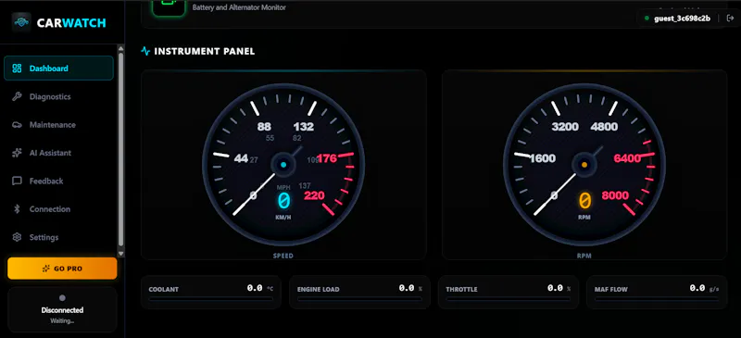
Task: Click the pulse icon beside Instrument Panel
Action: click(145, 51)
